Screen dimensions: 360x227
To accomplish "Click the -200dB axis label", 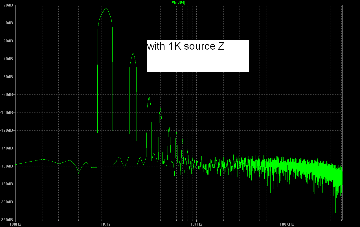I will pos(7,202).
